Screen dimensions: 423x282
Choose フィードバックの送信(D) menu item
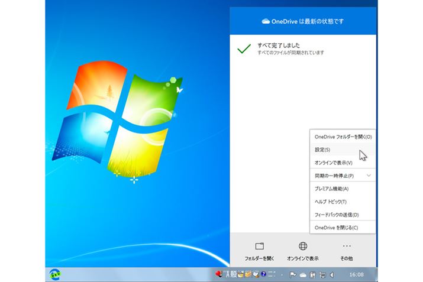point(343,215)
